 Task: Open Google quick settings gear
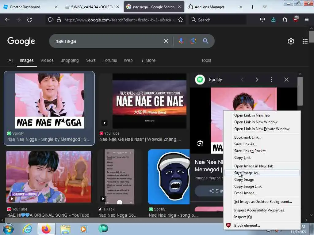pos(291,41)
